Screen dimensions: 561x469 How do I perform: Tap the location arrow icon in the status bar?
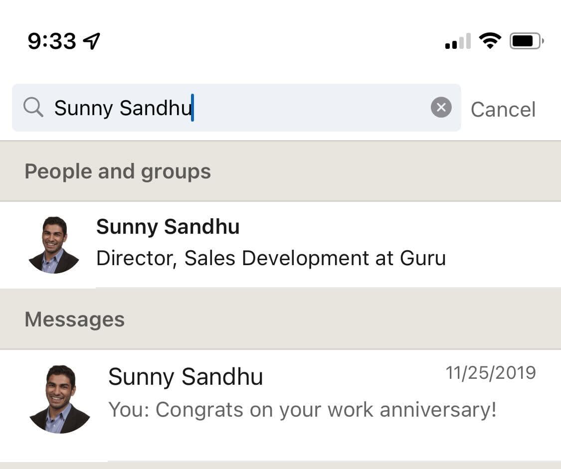point(92,42)
